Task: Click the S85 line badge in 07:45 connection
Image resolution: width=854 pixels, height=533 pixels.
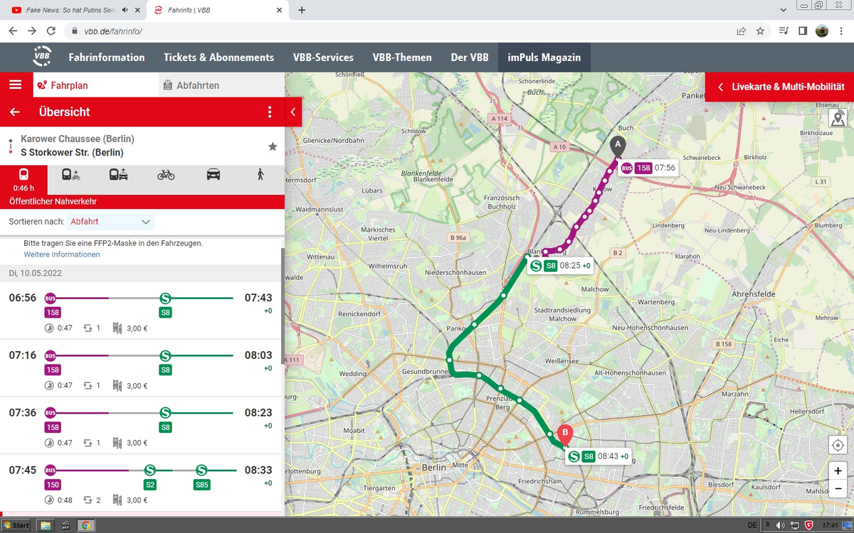Action: (202, 485)
